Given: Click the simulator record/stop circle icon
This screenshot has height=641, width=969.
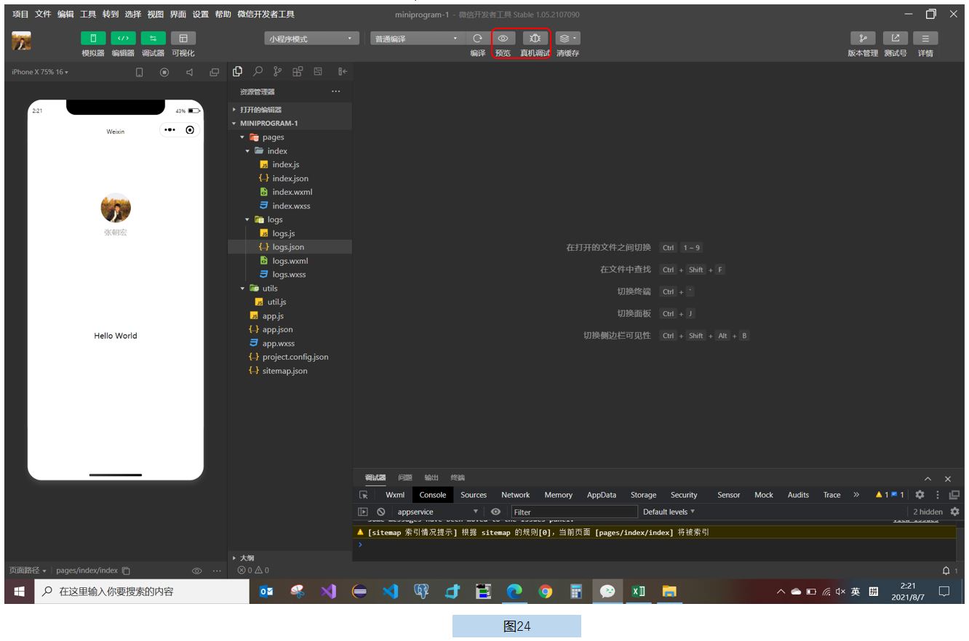Looking at the screenshot, I should tap(164, 72).
